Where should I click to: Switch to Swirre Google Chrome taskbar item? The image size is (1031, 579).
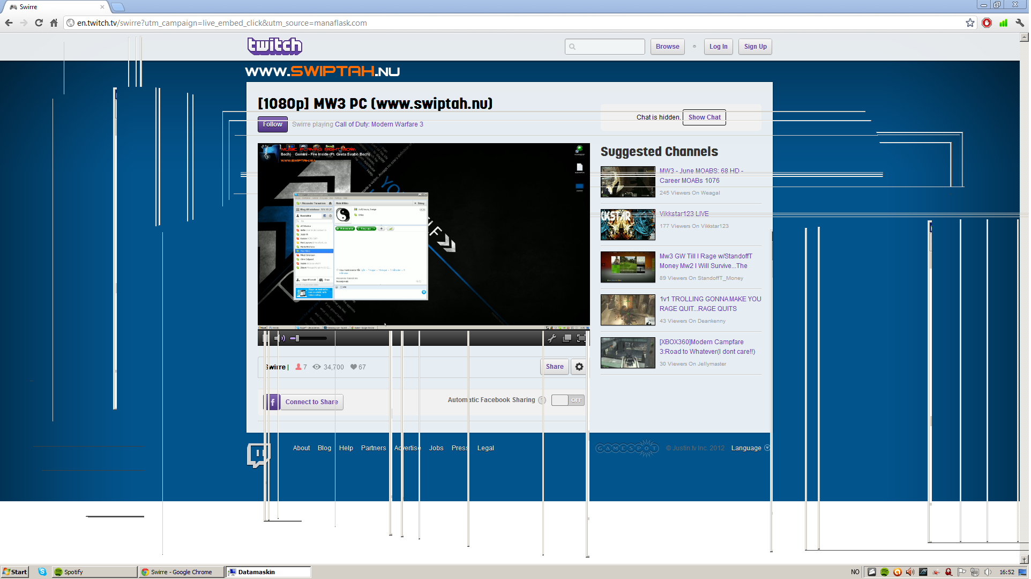(181, 572)
